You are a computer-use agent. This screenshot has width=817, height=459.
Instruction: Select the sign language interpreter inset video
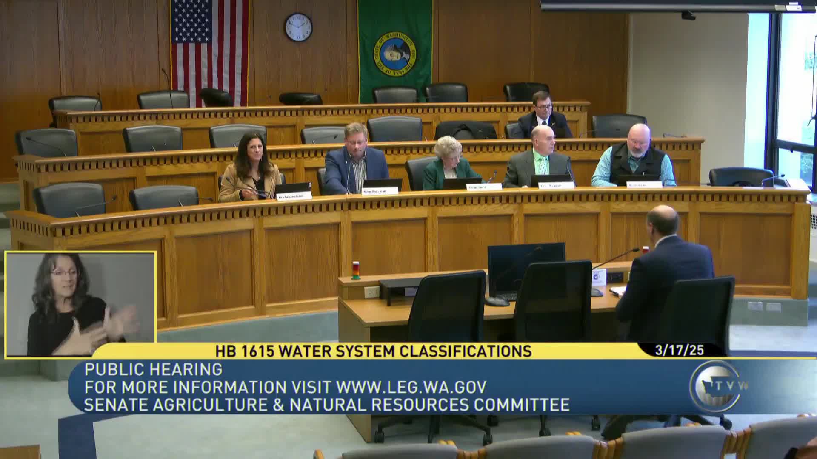point(80,304)
